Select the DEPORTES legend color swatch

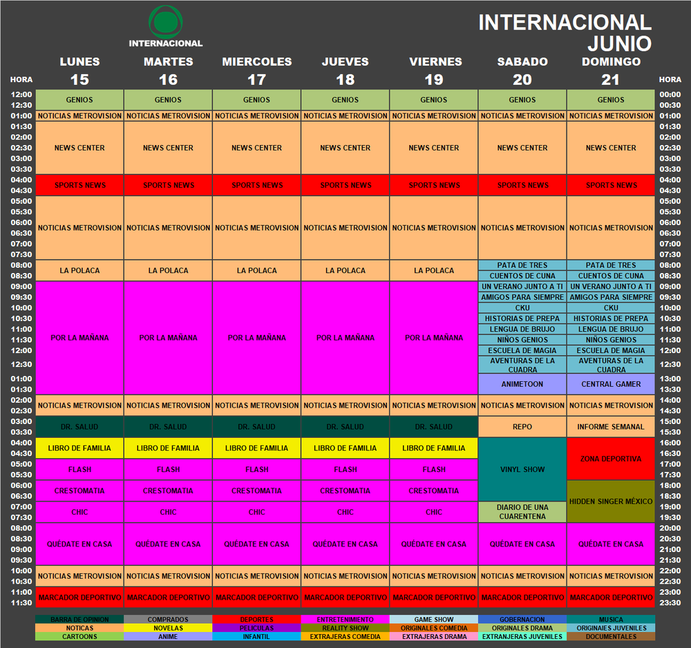pos(256,620)
